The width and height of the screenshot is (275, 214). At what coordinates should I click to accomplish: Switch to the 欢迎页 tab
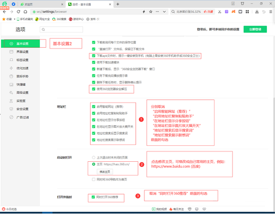(x=41, y=4)
